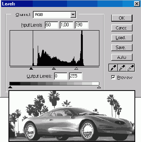Click the Save button
Viewport: 141px width, 142px height.
tap(122, 48)
